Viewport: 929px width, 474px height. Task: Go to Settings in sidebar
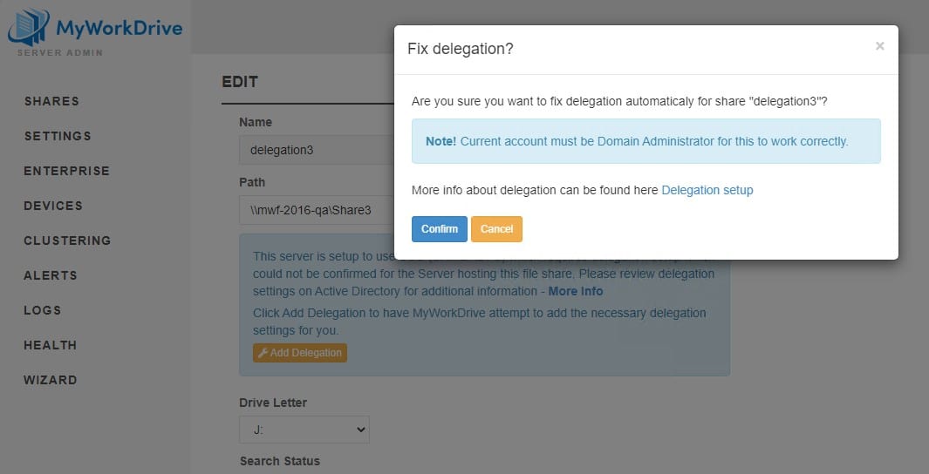pyautogui.click(x=58, y=136)
